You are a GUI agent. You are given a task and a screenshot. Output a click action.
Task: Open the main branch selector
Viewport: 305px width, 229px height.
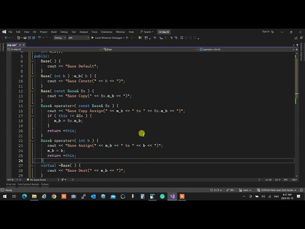tap(245, 190)
